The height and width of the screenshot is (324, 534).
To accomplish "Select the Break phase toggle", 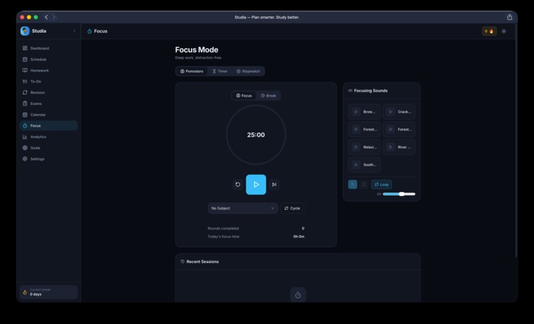I will (x=268, y=95).
